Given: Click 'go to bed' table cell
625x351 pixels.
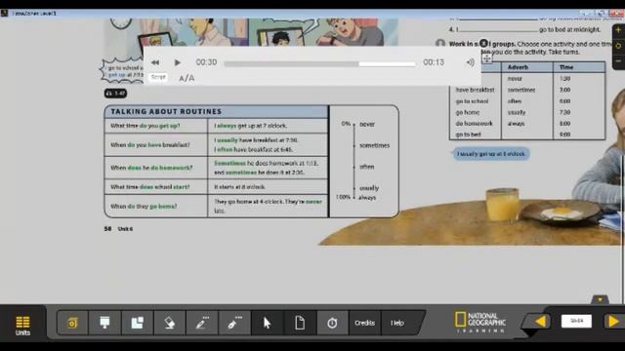Looking at the screenshot, I should pos(468,135).
